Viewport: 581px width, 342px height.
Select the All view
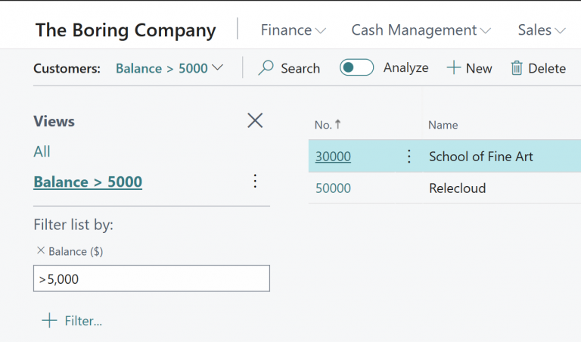42,151
